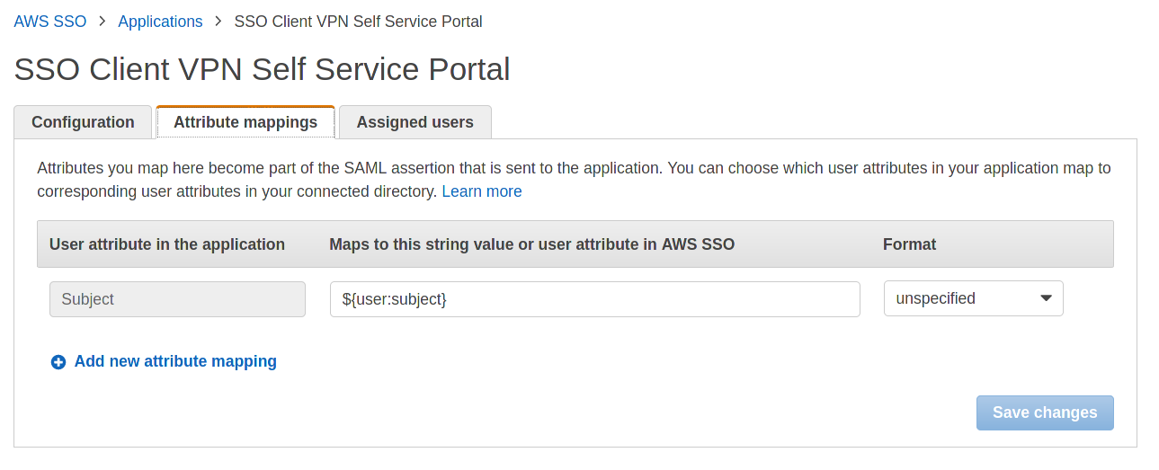The width and height of the screenshot is (1159, 470).
Task: Click the disabled Subject attribute field
Action: [177, 299]
